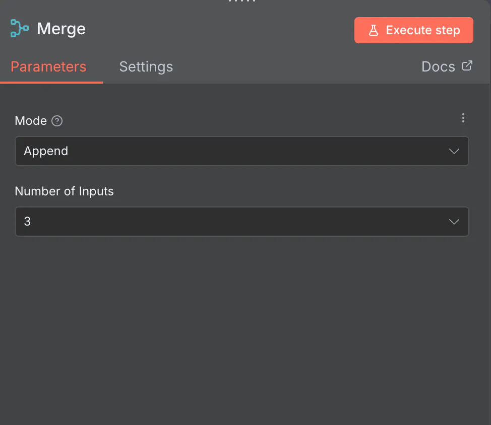Click the Number of Inputs label
Image resolution: width=491 pixels, height=425 pixels.
pos(64,191)
